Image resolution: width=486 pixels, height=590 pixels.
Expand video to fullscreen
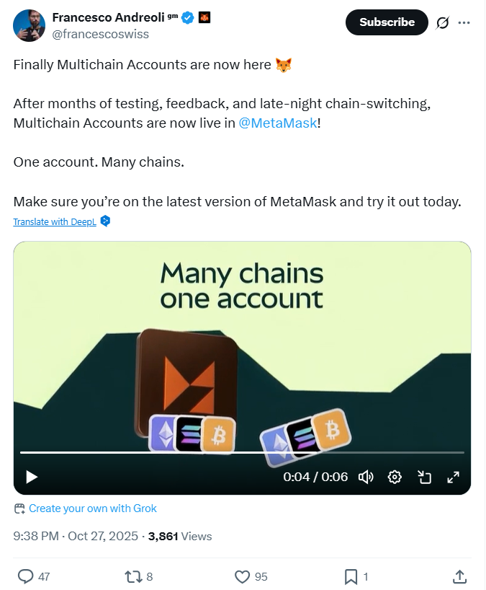pos(454,477)
